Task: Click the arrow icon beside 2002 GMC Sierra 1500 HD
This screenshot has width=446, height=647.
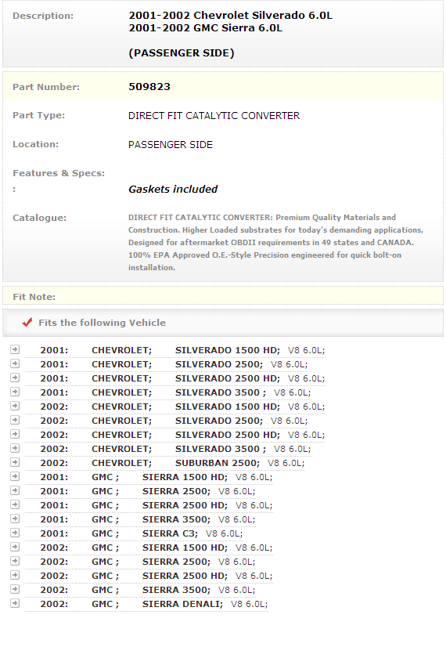Action: (15, 548)
